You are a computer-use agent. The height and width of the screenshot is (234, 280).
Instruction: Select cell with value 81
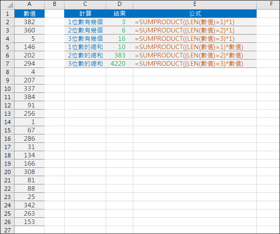(x=30, y=180)
